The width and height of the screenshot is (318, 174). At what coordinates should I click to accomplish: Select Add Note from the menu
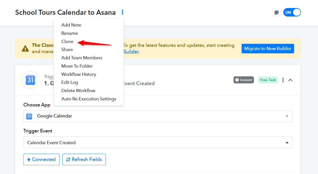[71, 25]
